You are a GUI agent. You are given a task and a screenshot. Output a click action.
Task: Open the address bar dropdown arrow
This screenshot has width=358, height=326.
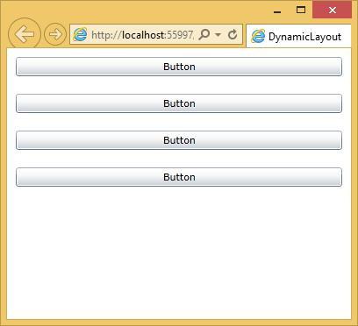coord(218,35)
